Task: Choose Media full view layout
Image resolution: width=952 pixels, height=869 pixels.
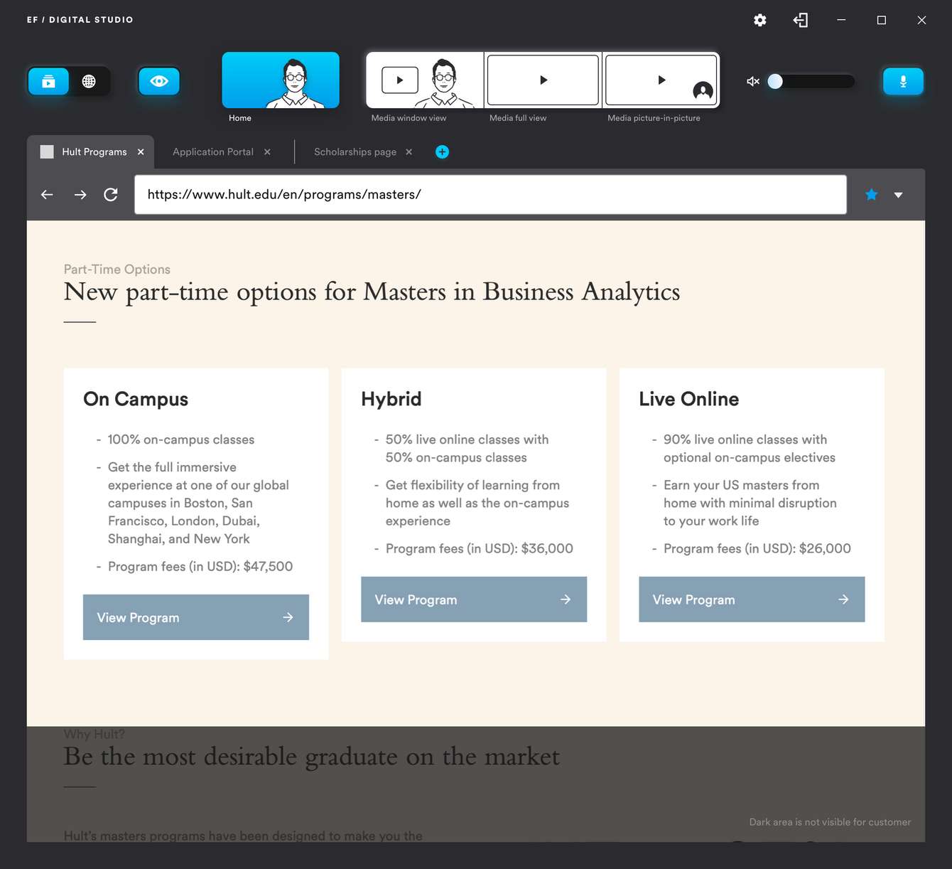Action: (x=543, y=80)
